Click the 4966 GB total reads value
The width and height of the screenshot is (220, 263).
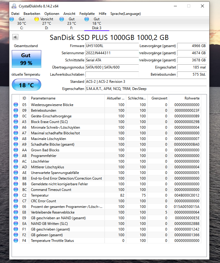point(192,46)
